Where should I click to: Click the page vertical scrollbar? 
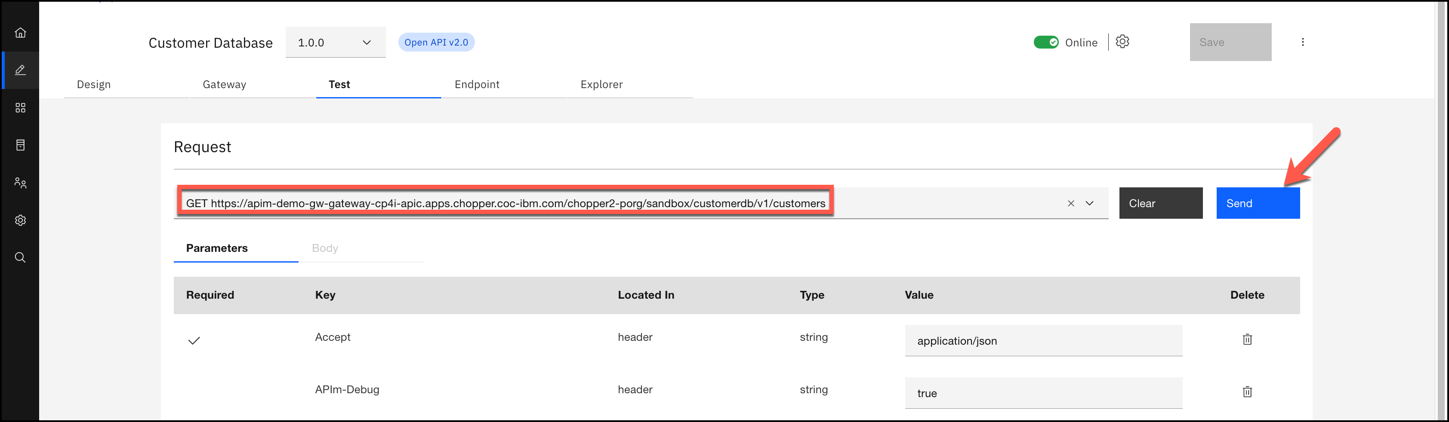click(1442, 211)
